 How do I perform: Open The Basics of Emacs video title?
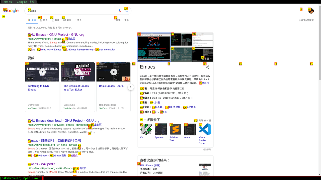[x=76, y=88]
